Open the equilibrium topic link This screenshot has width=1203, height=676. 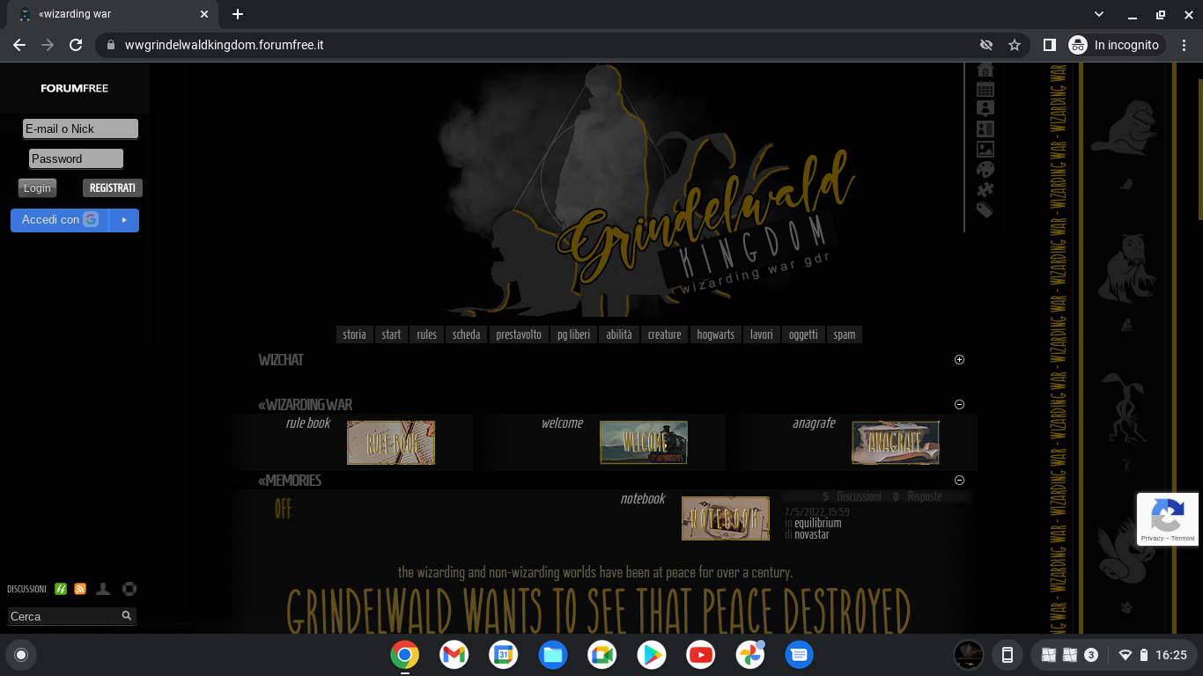coord(818,523)
